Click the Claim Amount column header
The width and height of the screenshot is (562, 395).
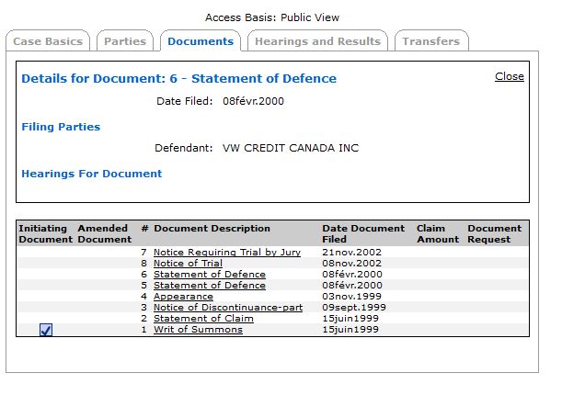pyautogui.click(x=438, y=233)
